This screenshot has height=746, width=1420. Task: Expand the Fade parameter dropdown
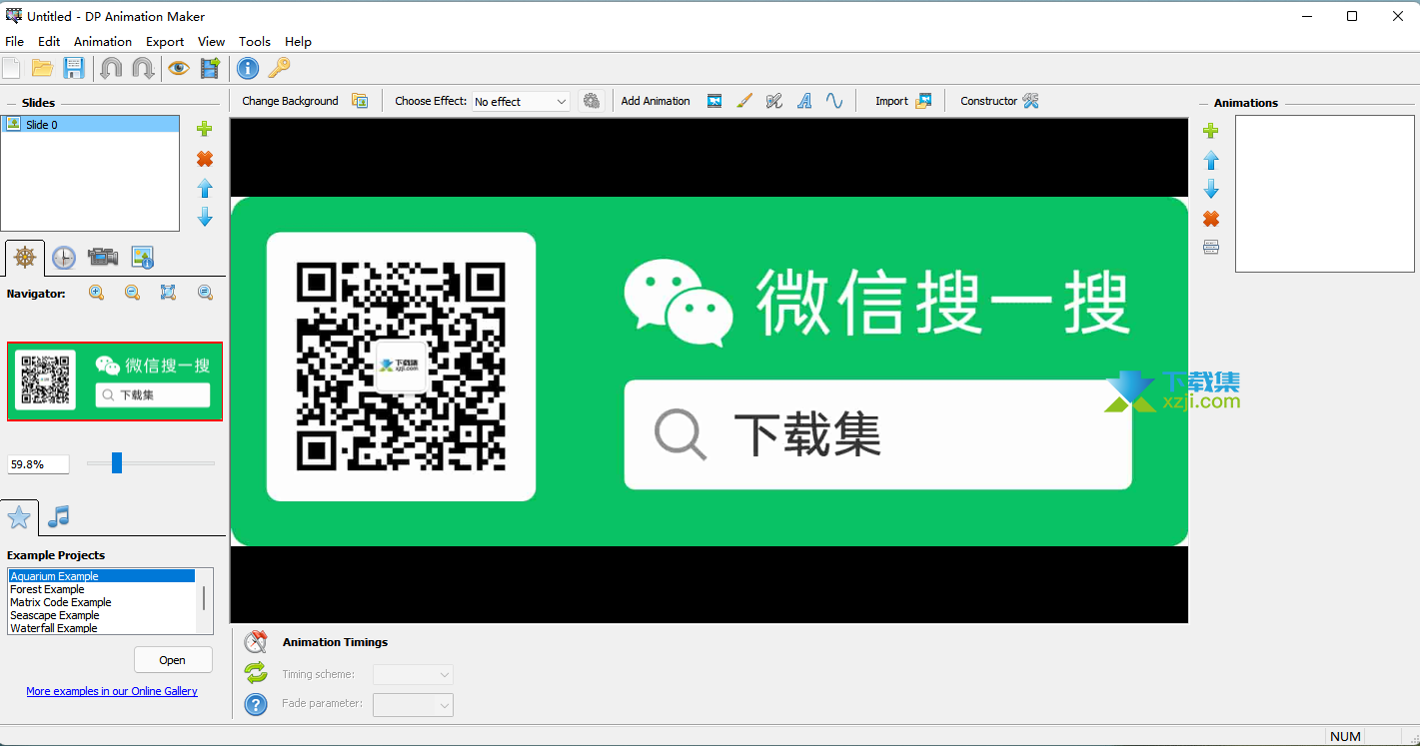point(413,705)
